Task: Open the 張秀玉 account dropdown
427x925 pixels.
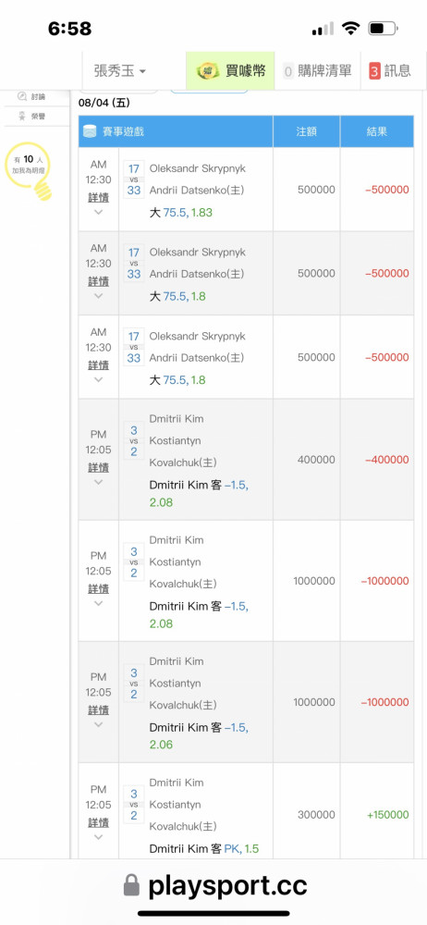Action: (x=120, y=71)
